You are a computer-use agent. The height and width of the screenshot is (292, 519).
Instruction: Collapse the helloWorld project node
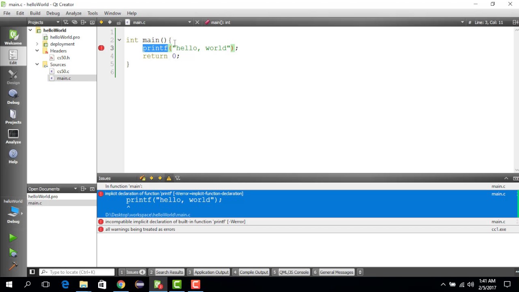(30, 30)
